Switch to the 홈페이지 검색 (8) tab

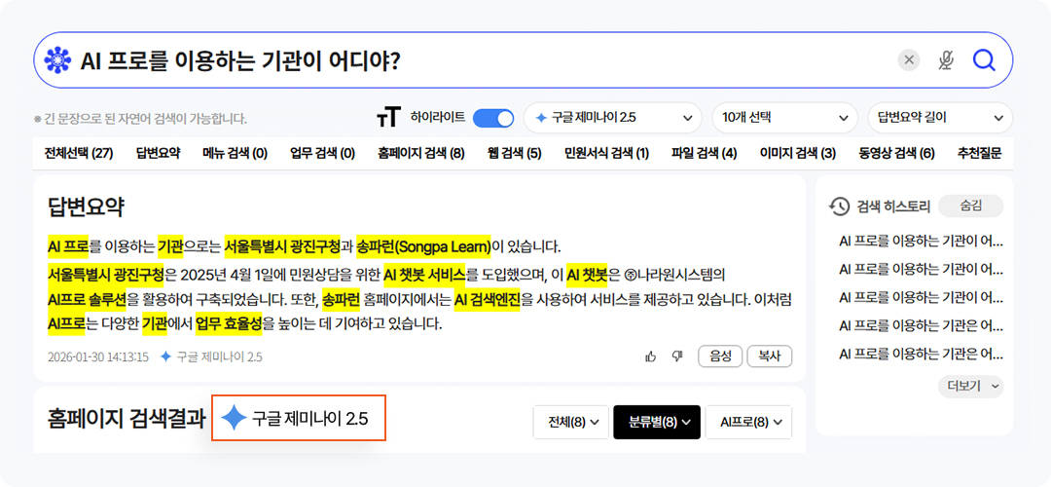click(x=421, y=154)
